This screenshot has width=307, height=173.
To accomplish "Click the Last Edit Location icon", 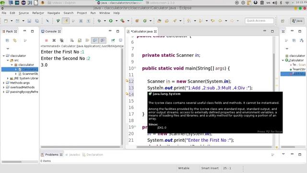I will pos(213,21).
